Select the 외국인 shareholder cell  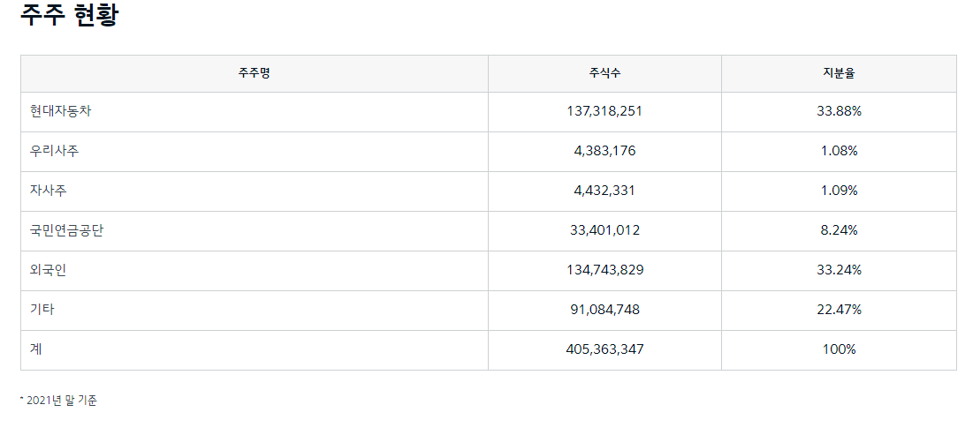coord(48,270)
